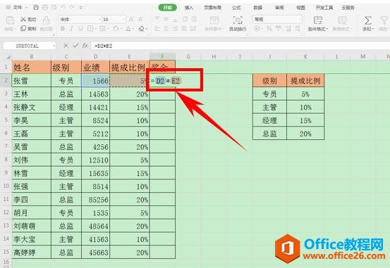This screenshot has height=268, width=390.
Task: Click the cell containing 张静文
Action: [32, 107]
